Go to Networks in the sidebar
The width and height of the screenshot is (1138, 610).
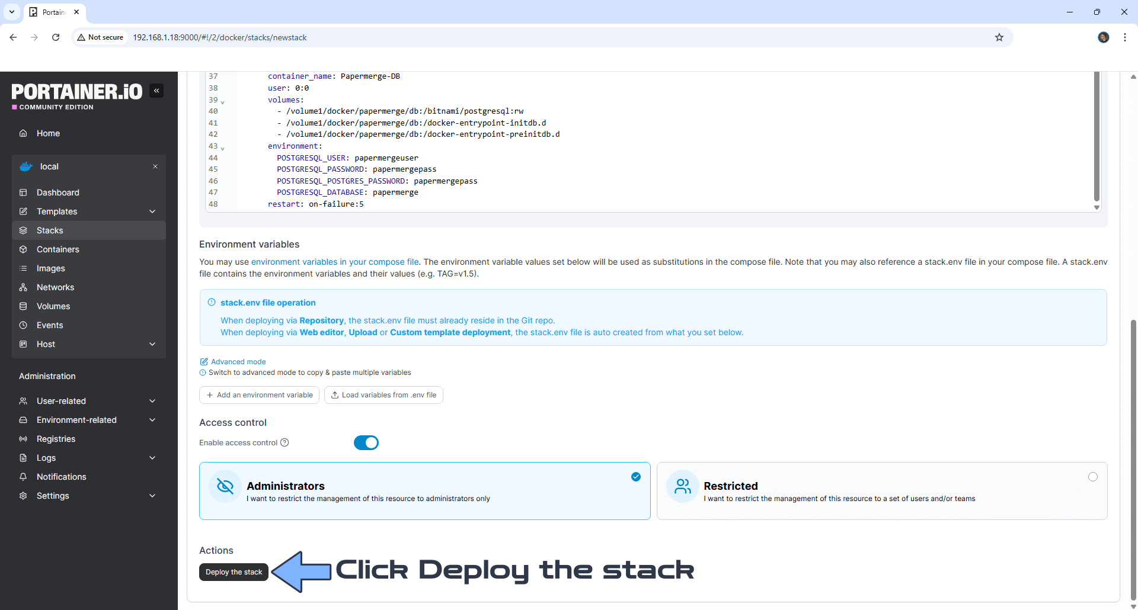click(55, 287)
